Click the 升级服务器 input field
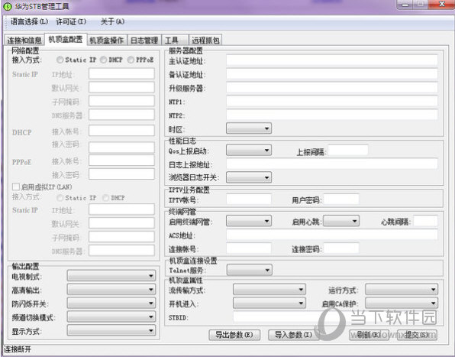This screenshot has width=455, height=357. pyautogui.click(x=332, y=88)
